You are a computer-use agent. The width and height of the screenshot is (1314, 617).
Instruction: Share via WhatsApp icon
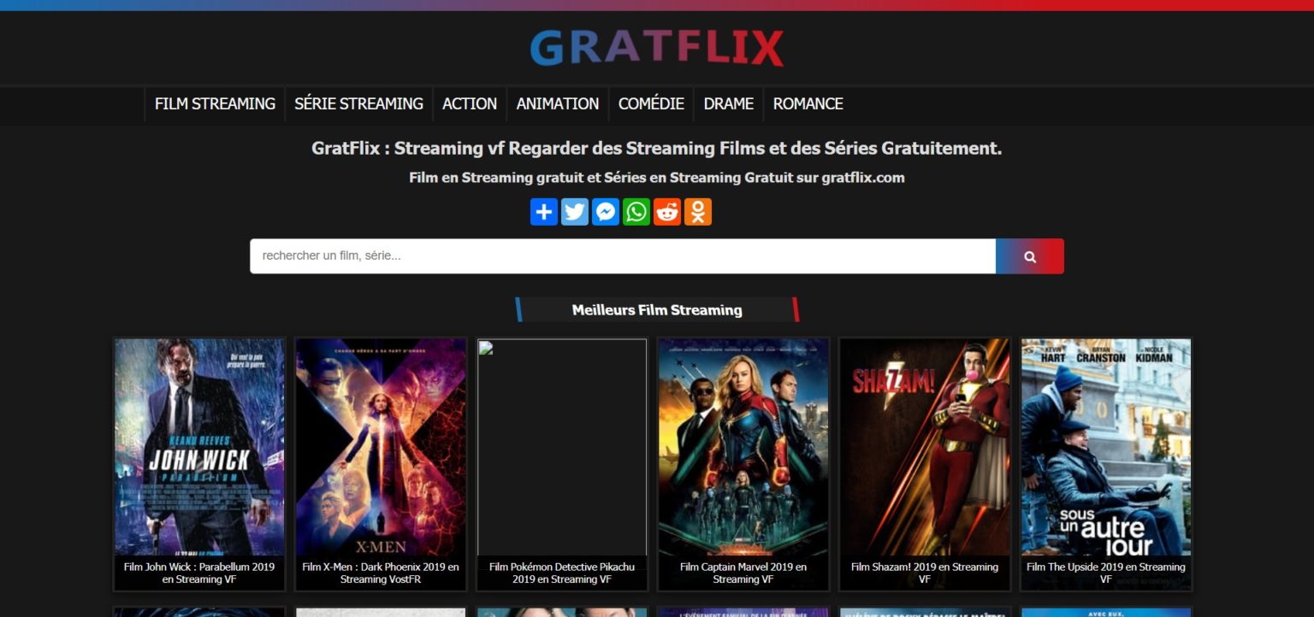click(636, 212)
